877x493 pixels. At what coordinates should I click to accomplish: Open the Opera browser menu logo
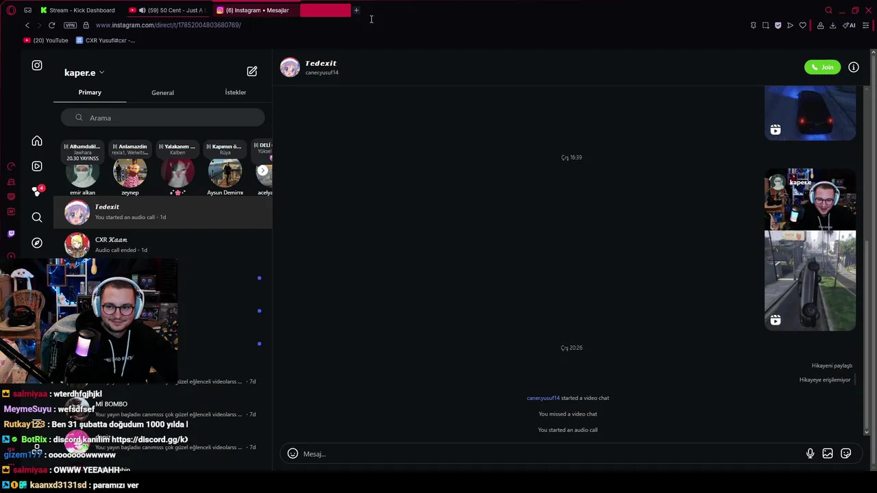coord(11,10)
